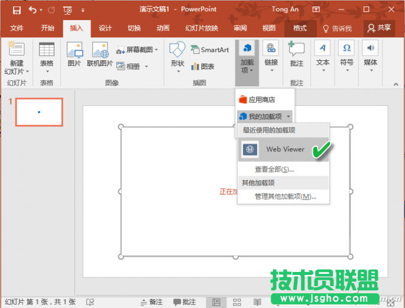The image size is (405, 308).
Task: Save the presentation from the quick access toolbar
Action: point(17,10)
